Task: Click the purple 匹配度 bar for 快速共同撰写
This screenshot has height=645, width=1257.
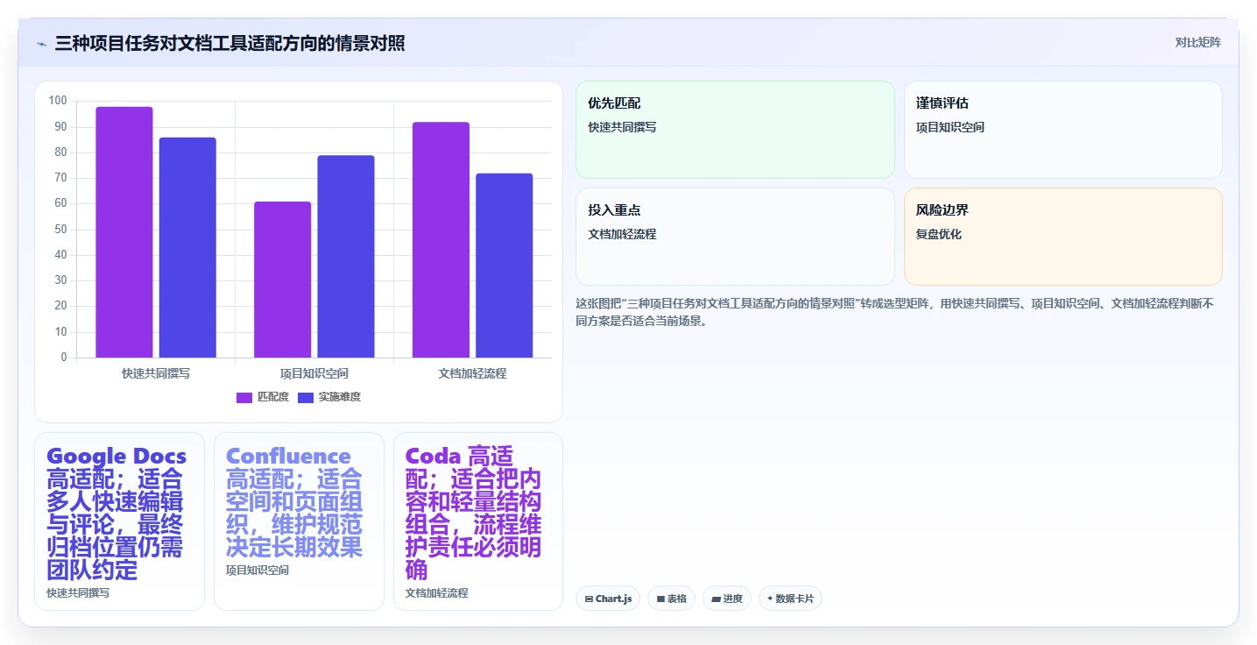Action: 124,232
